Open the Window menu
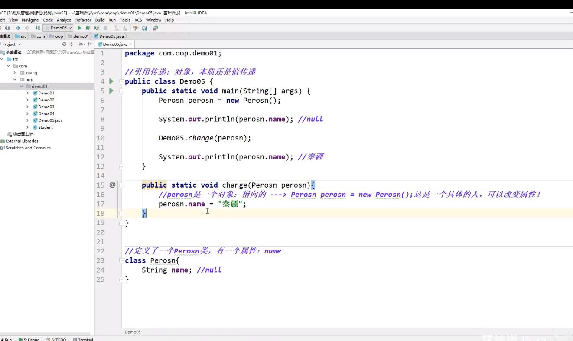 (x=153, y=20)
